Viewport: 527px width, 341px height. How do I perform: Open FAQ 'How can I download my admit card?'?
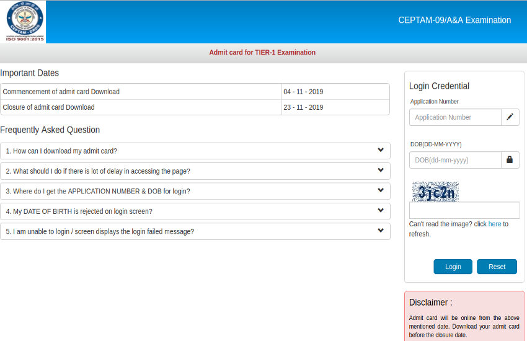point(62,151)
